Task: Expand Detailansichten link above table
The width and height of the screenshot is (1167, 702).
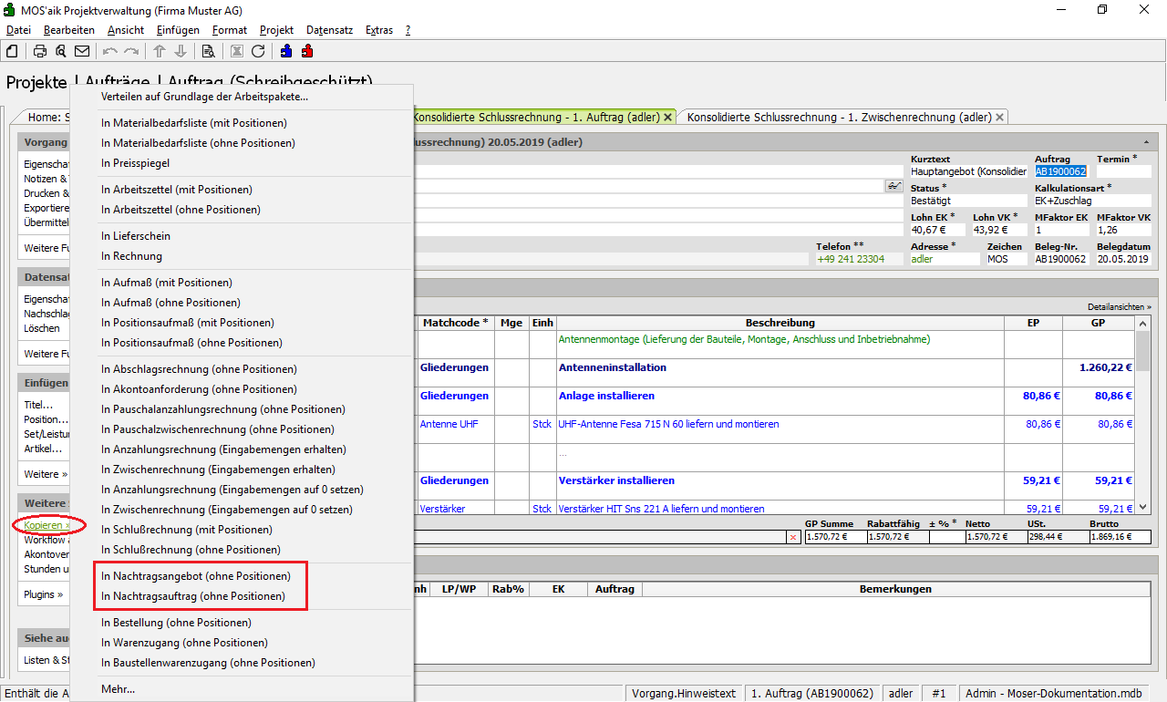Action: point(1119,307)
